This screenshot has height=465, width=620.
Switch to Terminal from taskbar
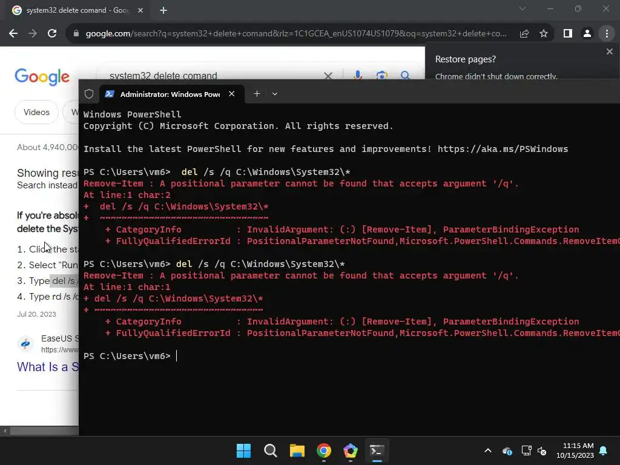pyautogui.click(x=377, y=450)
